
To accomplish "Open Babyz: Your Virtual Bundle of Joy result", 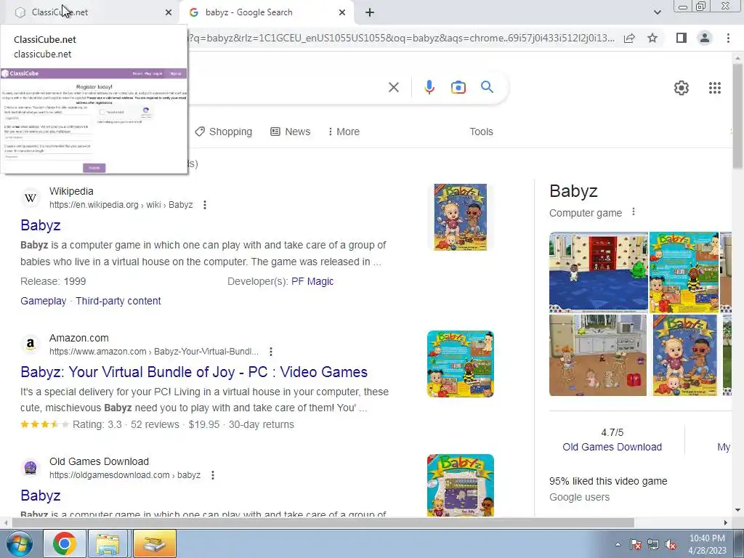I will (194, 371).
